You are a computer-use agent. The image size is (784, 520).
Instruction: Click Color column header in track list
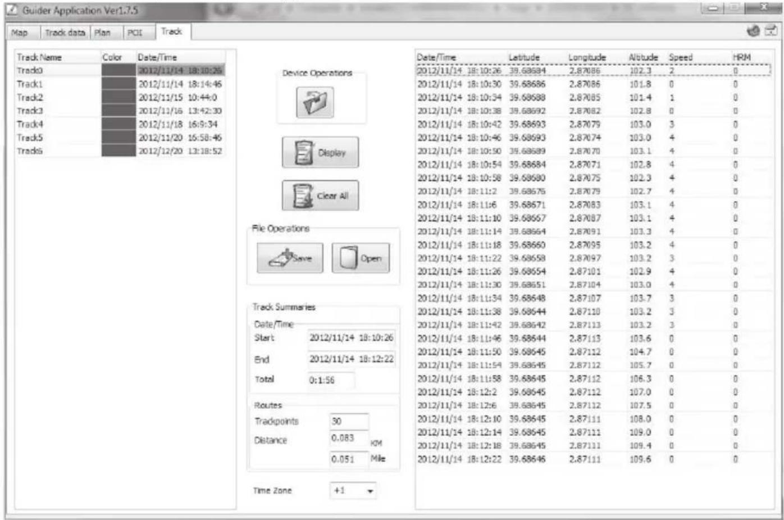coord(118,57)
